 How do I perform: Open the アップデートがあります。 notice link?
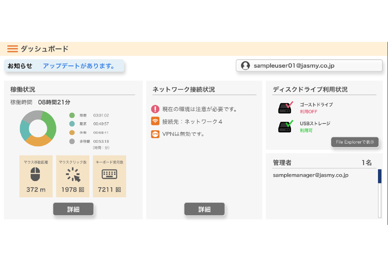[79, 66]
